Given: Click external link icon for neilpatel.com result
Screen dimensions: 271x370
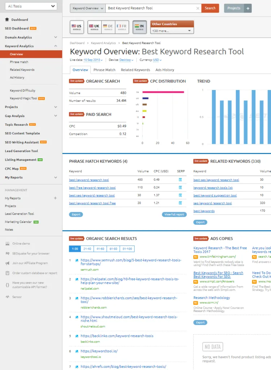Looking at the screenshot, I should (x=77, y=279).
